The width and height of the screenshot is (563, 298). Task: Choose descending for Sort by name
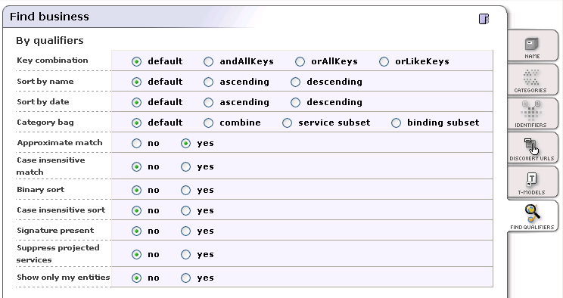click(295, 82)
